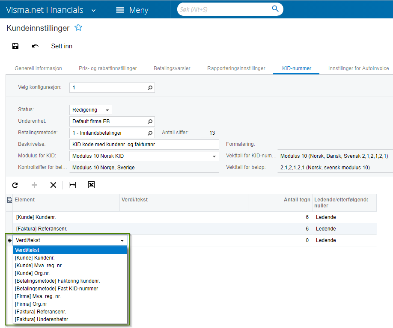Expand Visma.net Financials product chevron
The image size is (393, 328).
(x=93, y=11)
